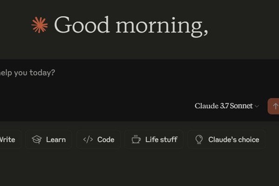Select the Life stuff suggestion label
The height and width of the screenshot is (186, 279).
tap(161, 139)
